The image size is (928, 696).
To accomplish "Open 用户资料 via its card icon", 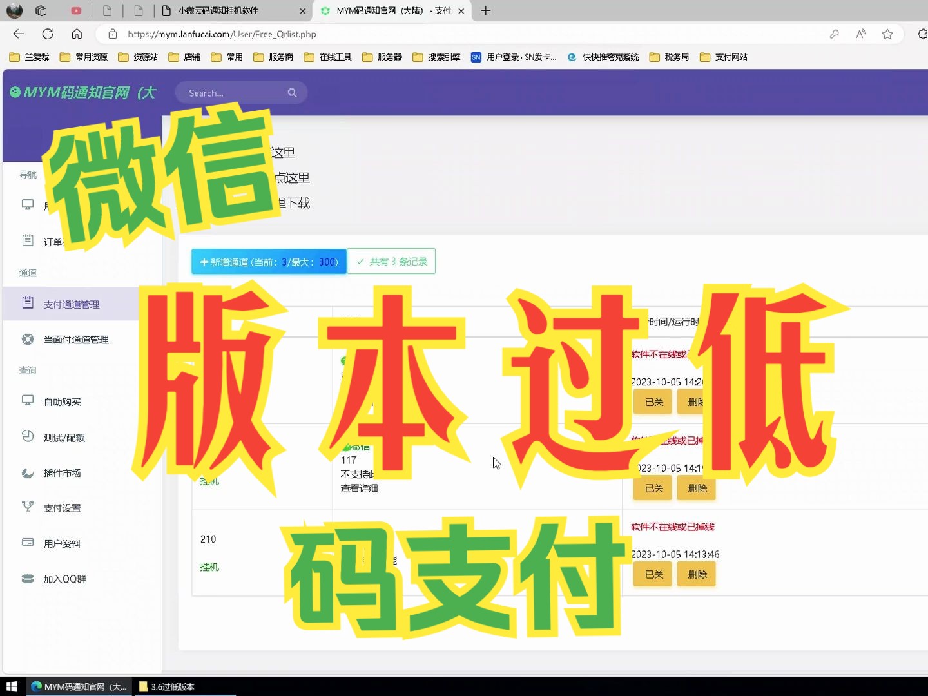I will click(x=27, y=543).
